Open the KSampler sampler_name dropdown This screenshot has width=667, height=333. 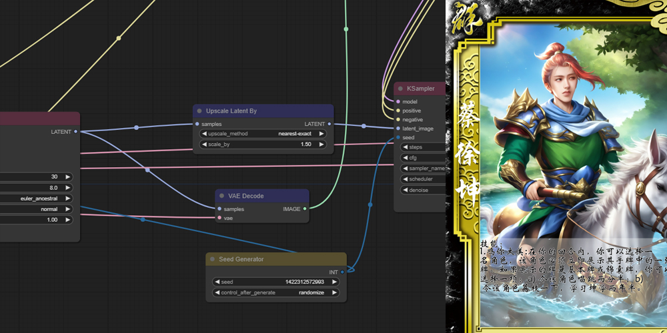click(x=423, y=168)
